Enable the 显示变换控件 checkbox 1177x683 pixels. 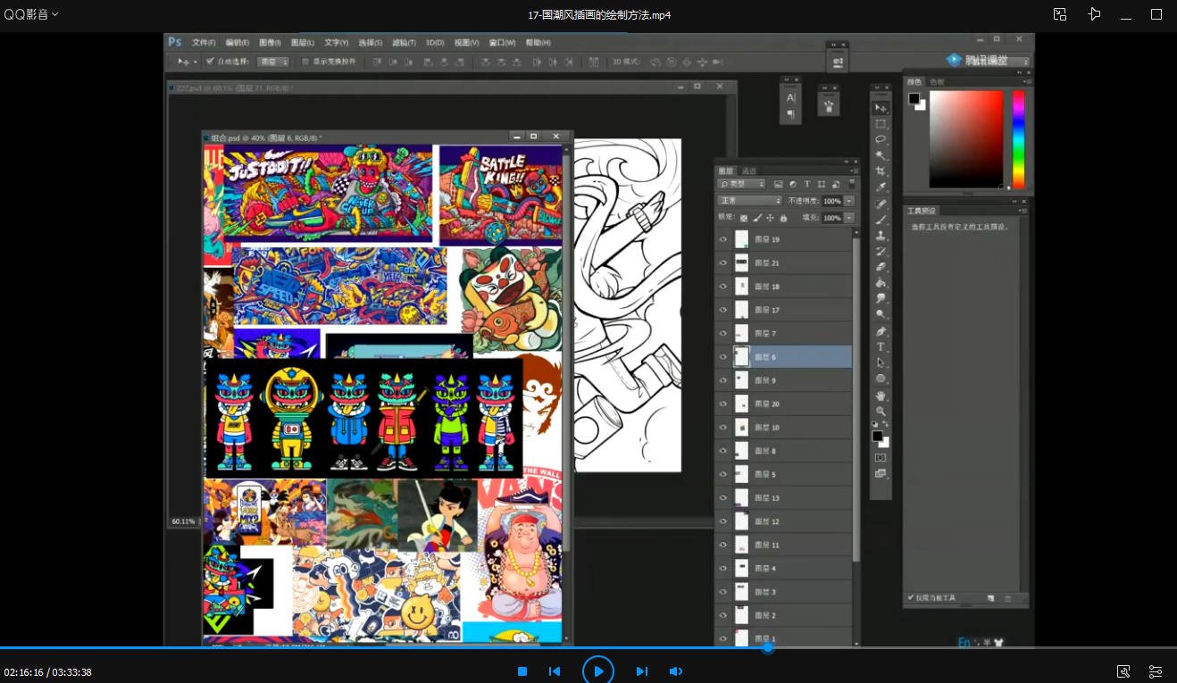[305, 62]
